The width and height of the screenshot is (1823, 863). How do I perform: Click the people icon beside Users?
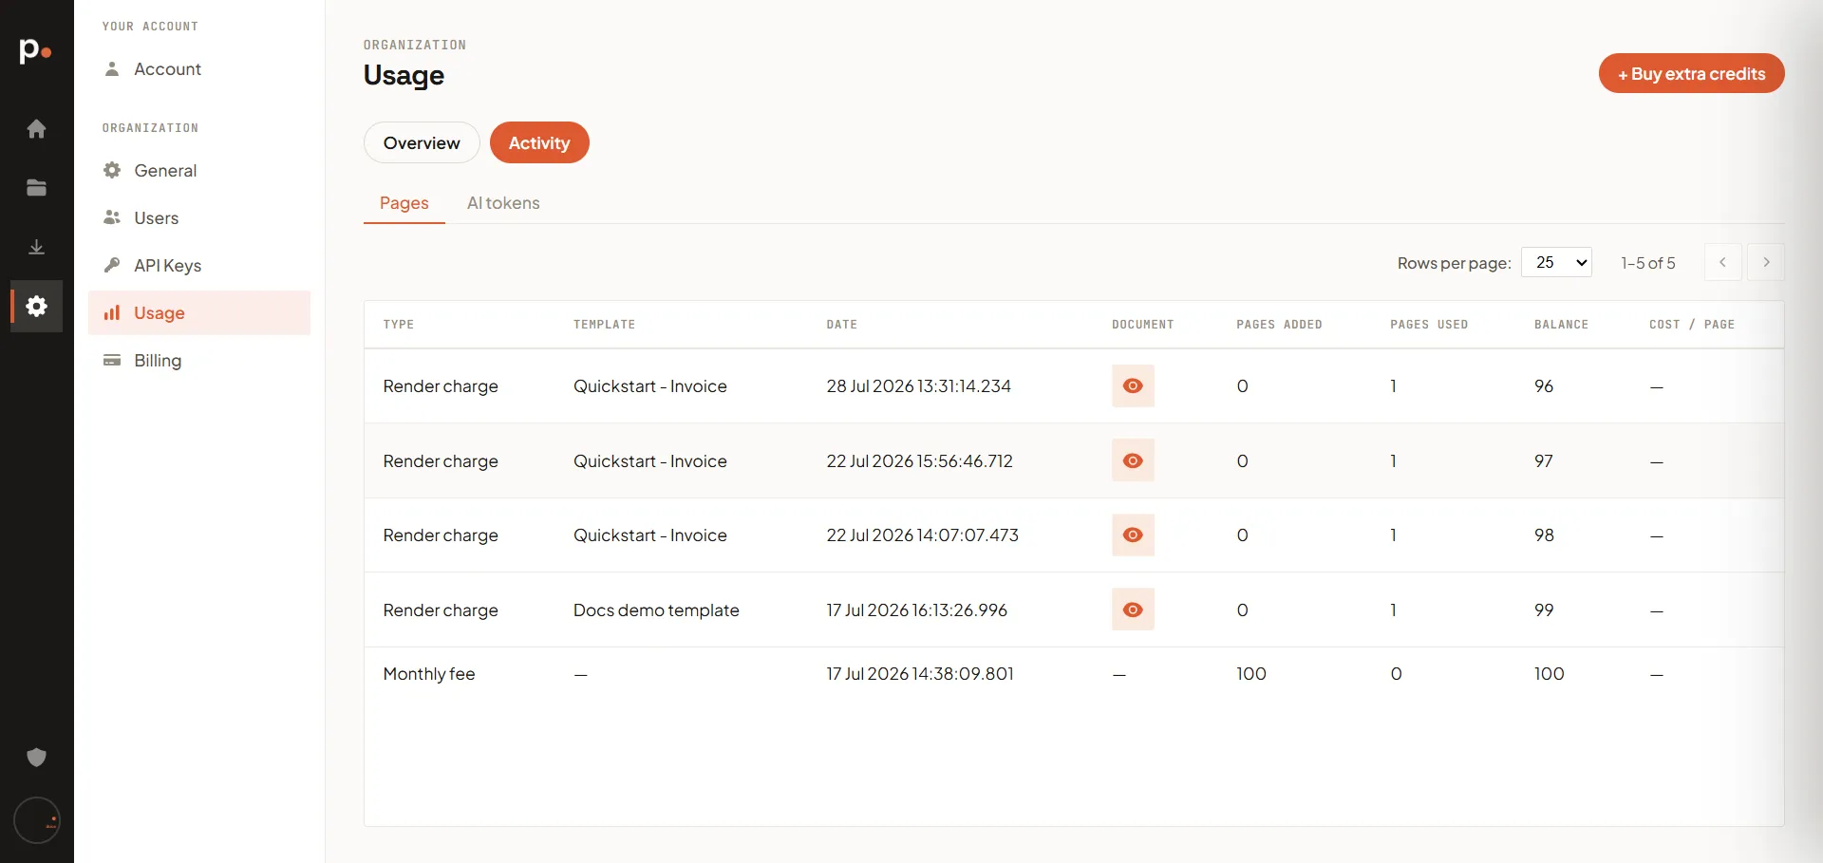click(112, 217)
